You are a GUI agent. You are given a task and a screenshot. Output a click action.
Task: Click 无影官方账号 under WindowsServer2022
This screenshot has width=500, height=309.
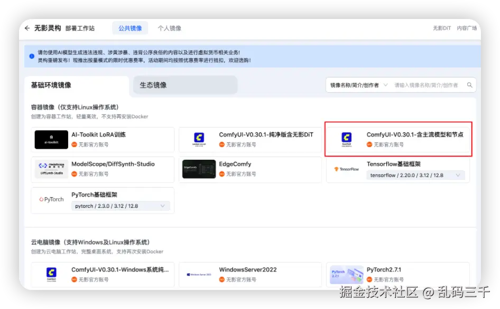point(241,279)
